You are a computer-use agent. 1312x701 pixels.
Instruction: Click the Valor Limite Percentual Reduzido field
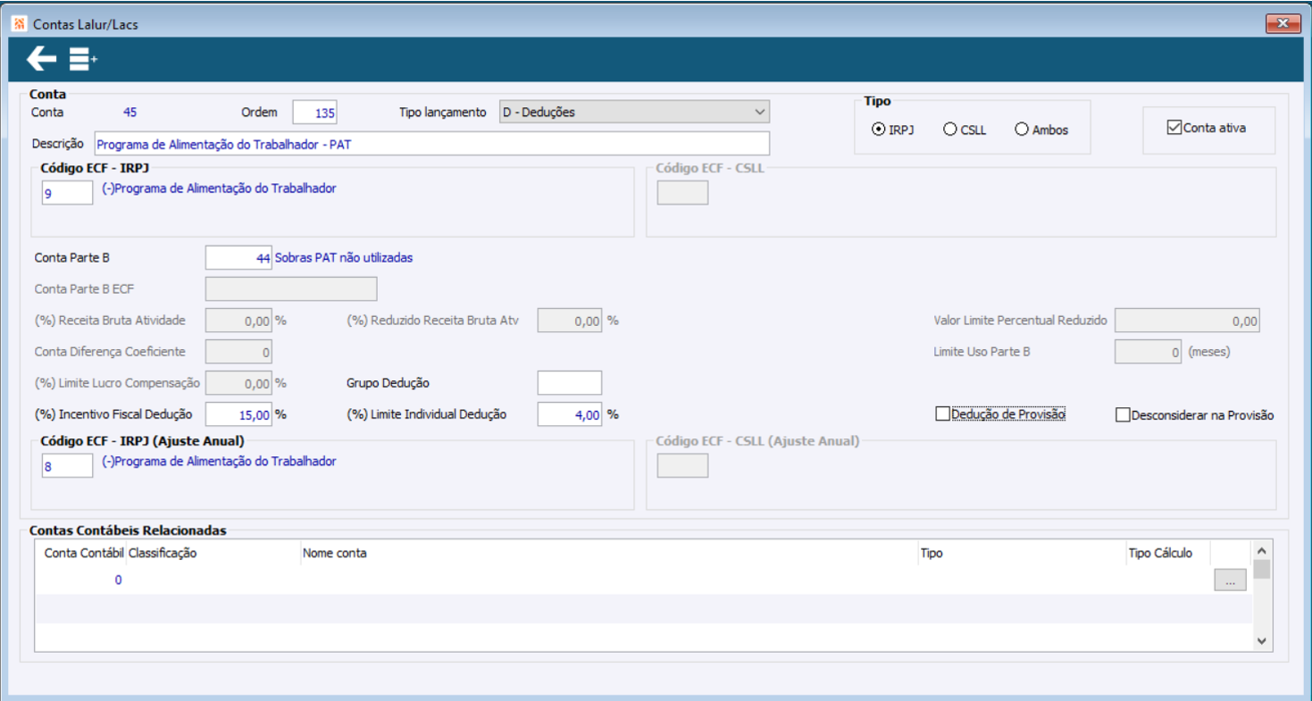click(x=1188, y=321)
